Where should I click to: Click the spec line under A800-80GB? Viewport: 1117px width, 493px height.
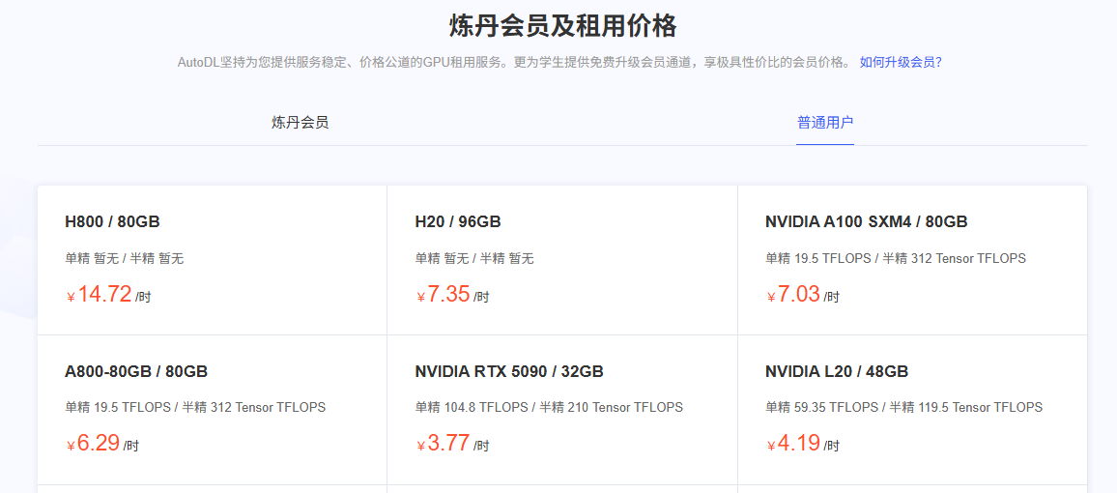tap(195, 407)
